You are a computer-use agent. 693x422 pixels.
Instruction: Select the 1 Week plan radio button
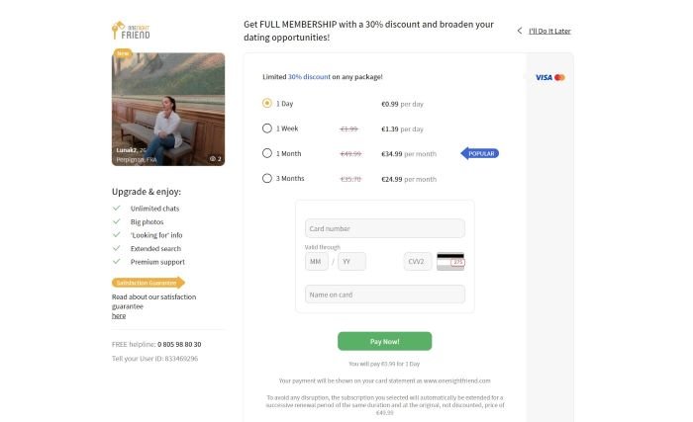point(267,128)
